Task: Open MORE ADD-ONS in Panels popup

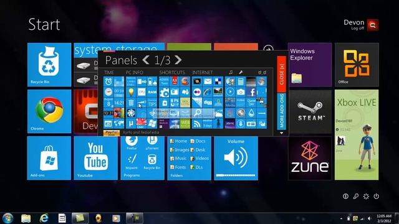Action: 281,111
